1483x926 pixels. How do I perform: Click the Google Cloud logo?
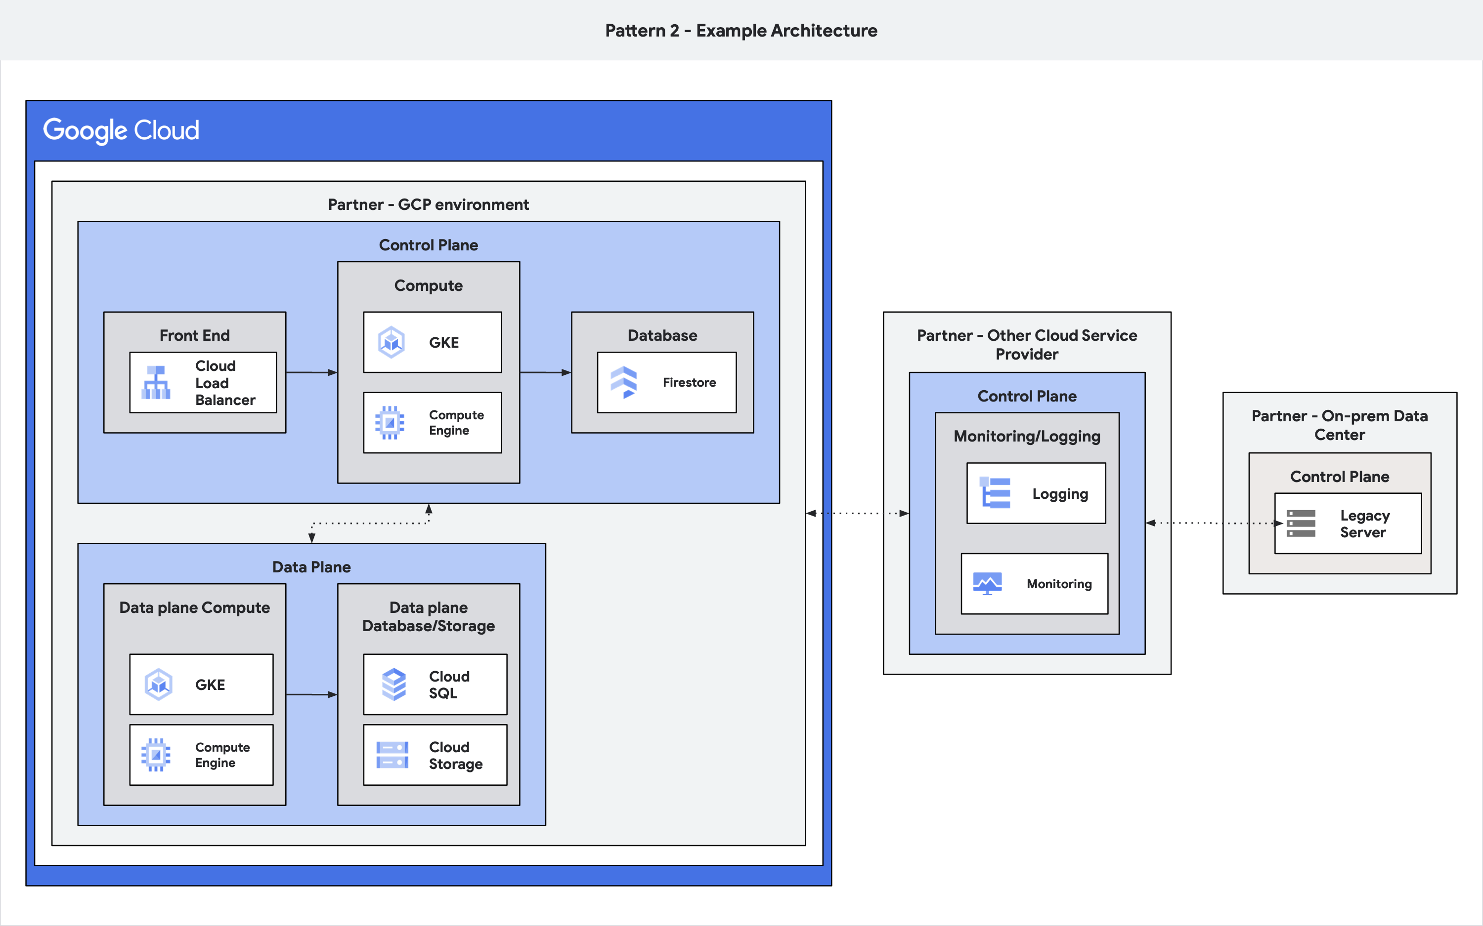coord(121,130)
